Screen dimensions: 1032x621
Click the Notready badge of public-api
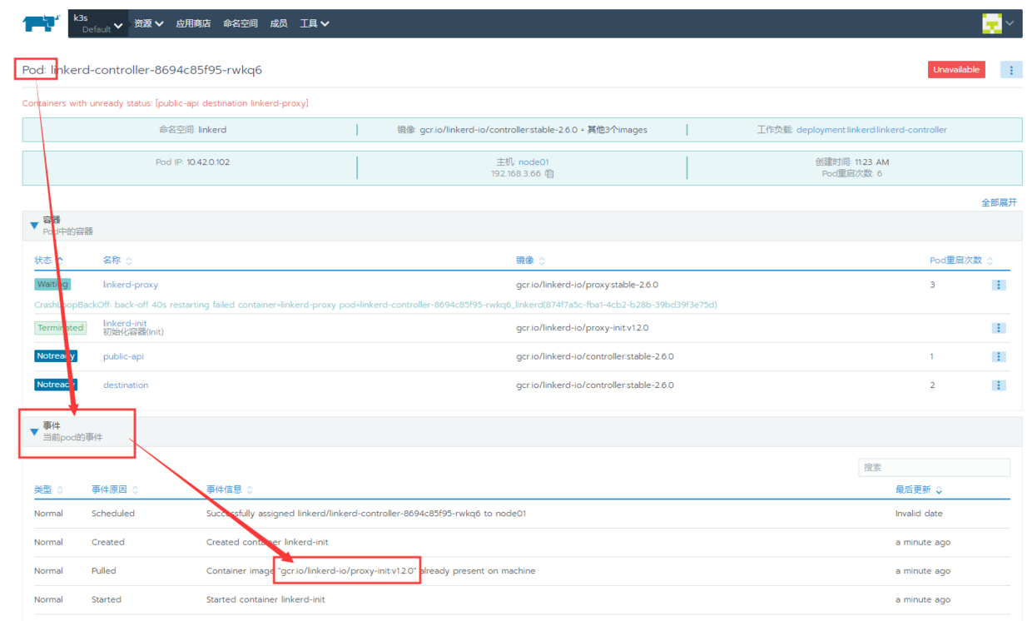pyautogui.click(x=56, y=356)
